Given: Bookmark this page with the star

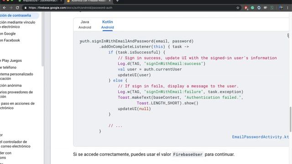Looking at the screenshot, I should 238,8.
